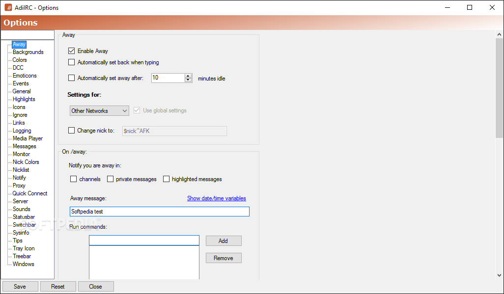Minimize the AdiIRC Options window
The height and width of the screenshot is (294, 504).
[x=448, y=7]
